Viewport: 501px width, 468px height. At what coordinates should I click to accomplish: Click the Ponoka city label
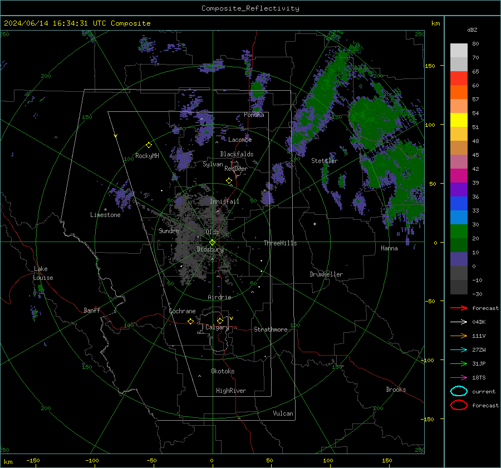click(254, 115)
